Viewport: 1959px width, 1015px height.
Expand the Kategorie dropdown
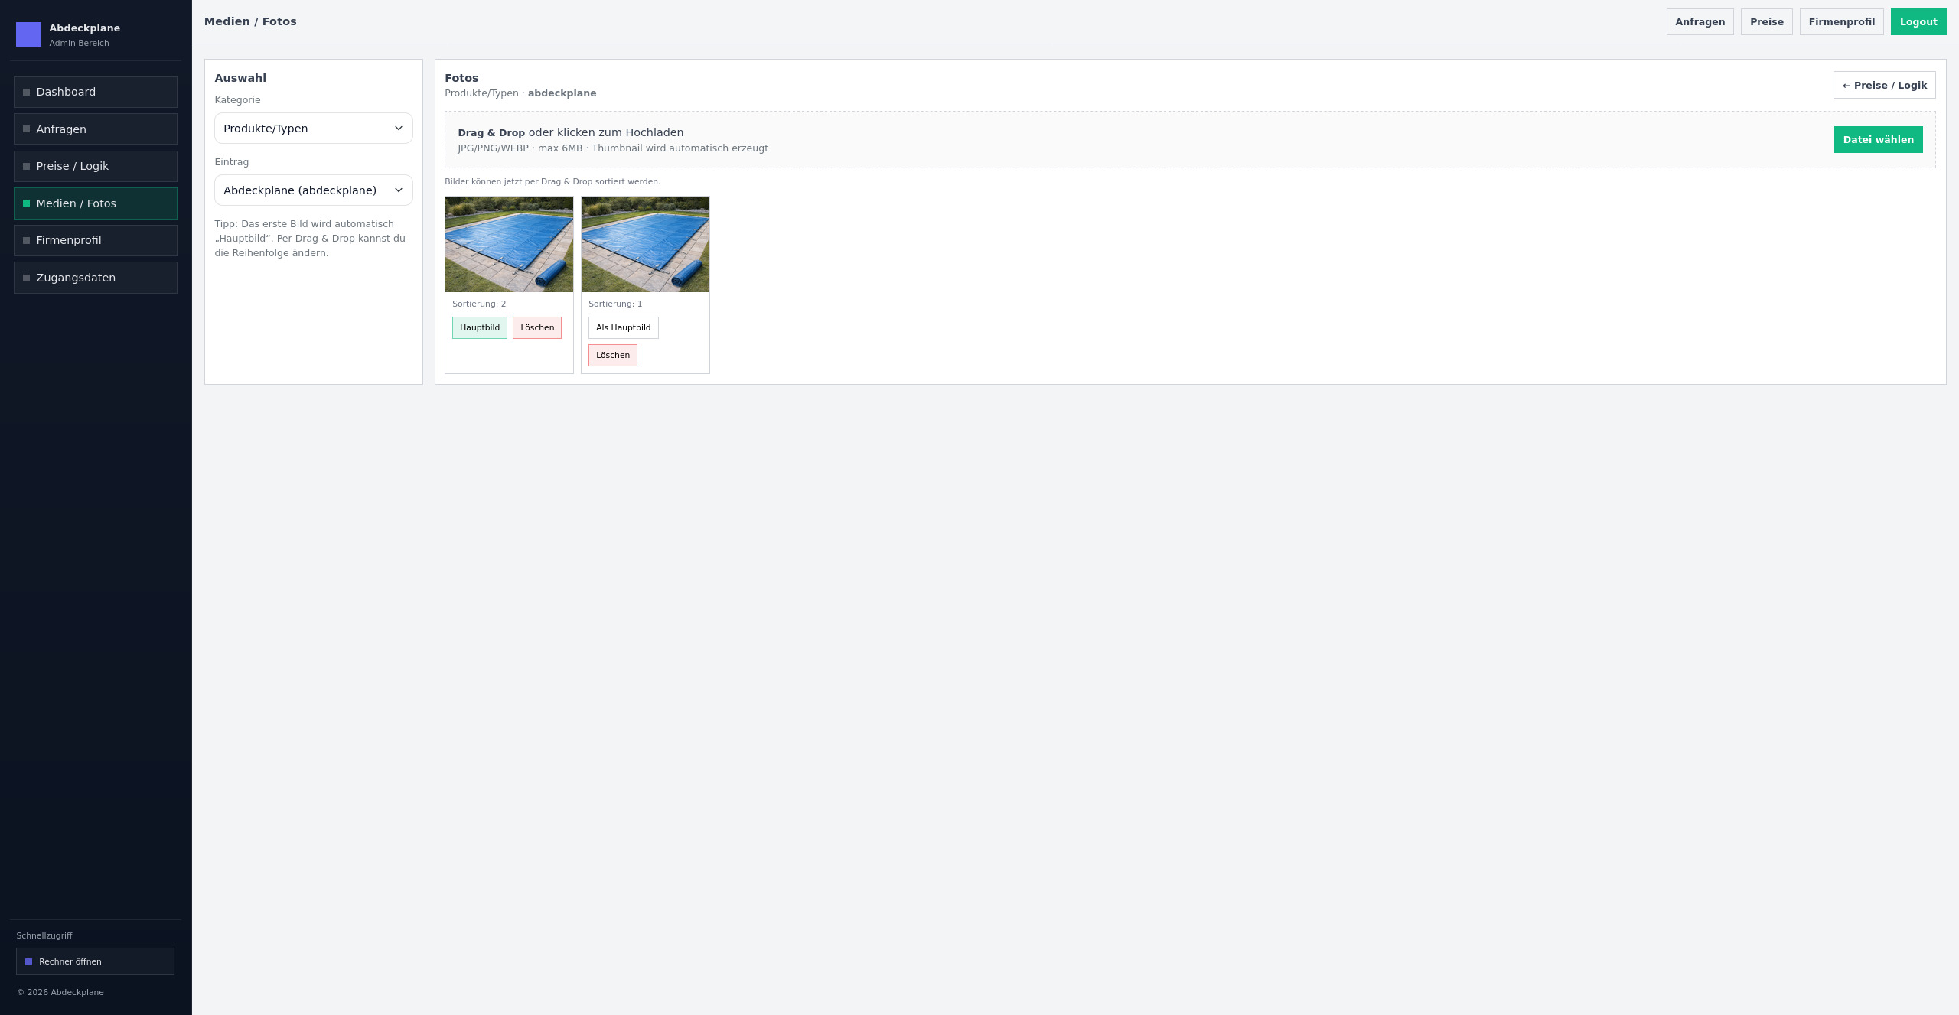[313, 129]
